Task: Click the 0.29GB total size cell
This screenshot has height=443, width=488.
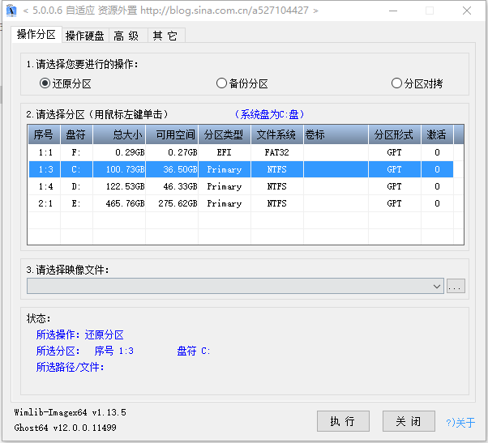Action: tap(119, 152)
